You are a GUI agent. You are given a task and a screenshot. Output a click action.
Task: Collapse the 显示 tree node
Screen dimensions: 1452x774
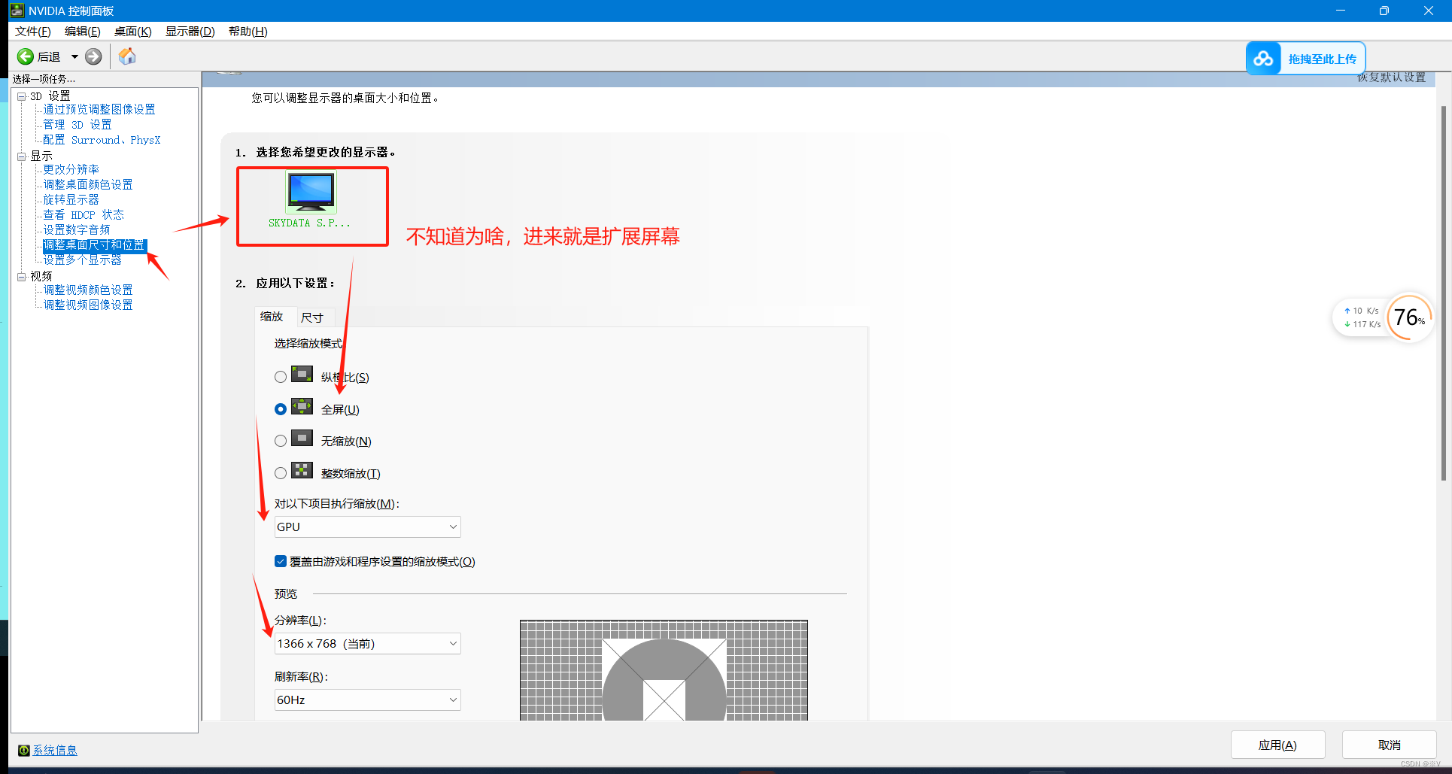tap(22, 156)
